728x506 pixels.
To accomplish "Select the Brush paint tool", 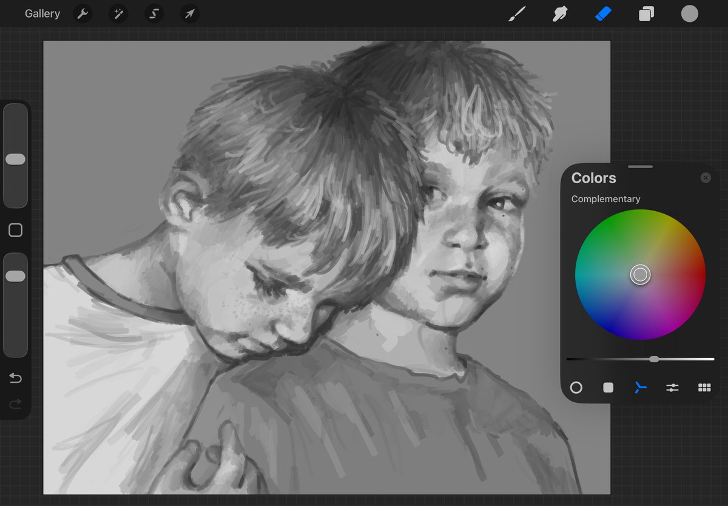I will 517,13.
